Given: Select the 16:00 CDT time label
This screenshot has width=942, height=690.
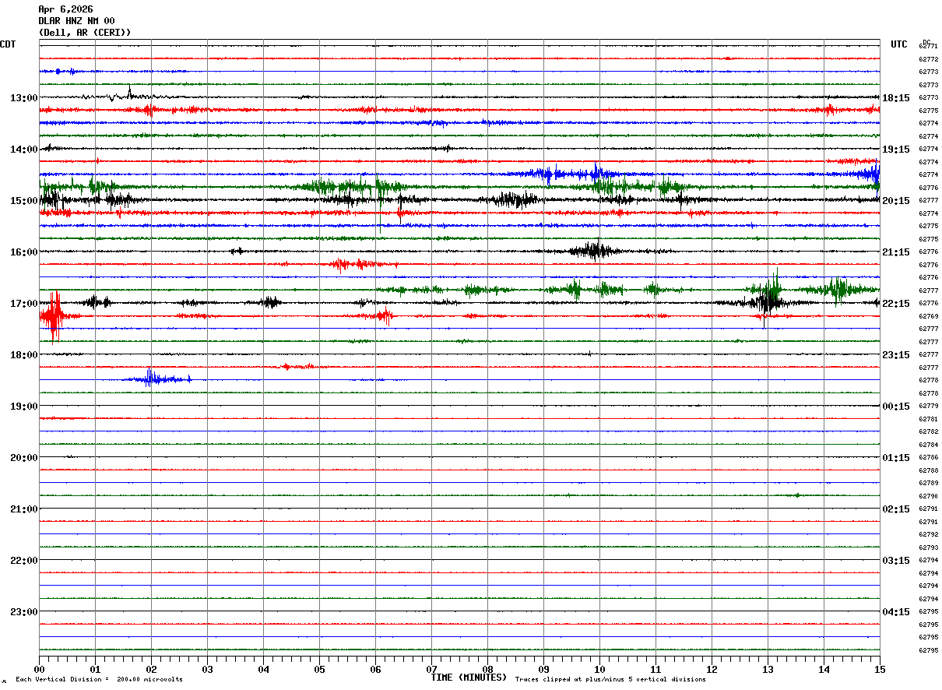Looking at the screenshot, I should [x=24, y=252].
